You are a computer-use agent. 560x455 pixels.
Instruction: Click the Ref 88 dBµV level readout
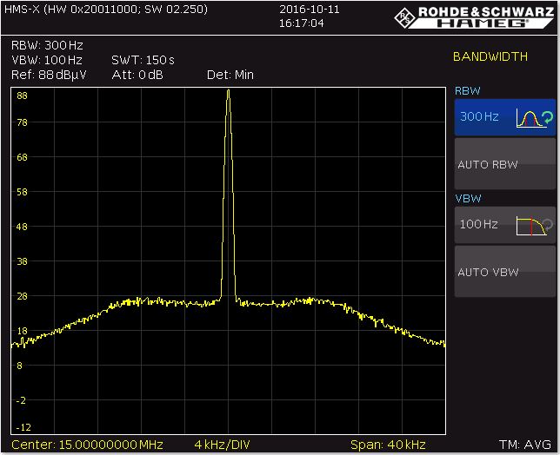[43, 75]
